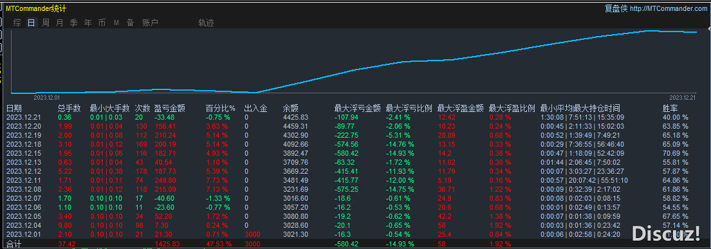Screen dimensions: 711x249
Task: Open the http://MTCommander.com link
Action: pyautogui.click(x=668, y=8)
